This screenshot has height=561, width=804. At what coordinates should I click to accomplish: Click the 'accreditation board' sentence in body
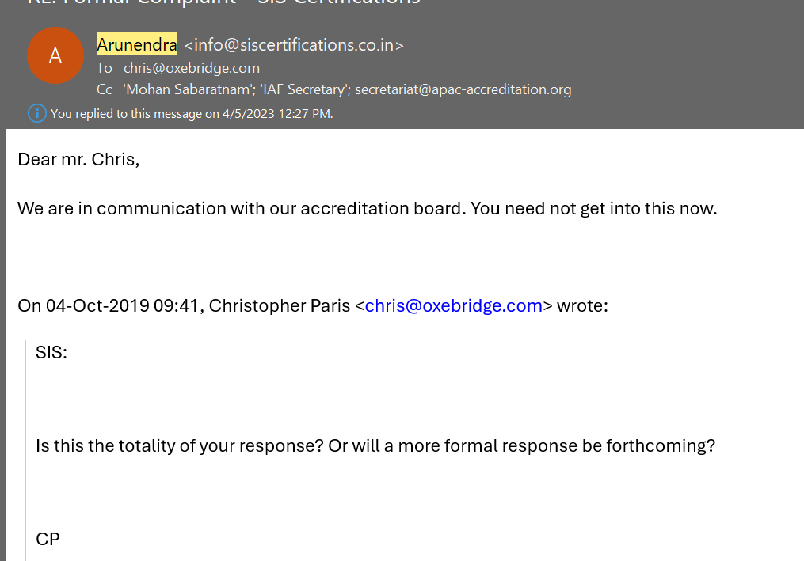[367, 209]
